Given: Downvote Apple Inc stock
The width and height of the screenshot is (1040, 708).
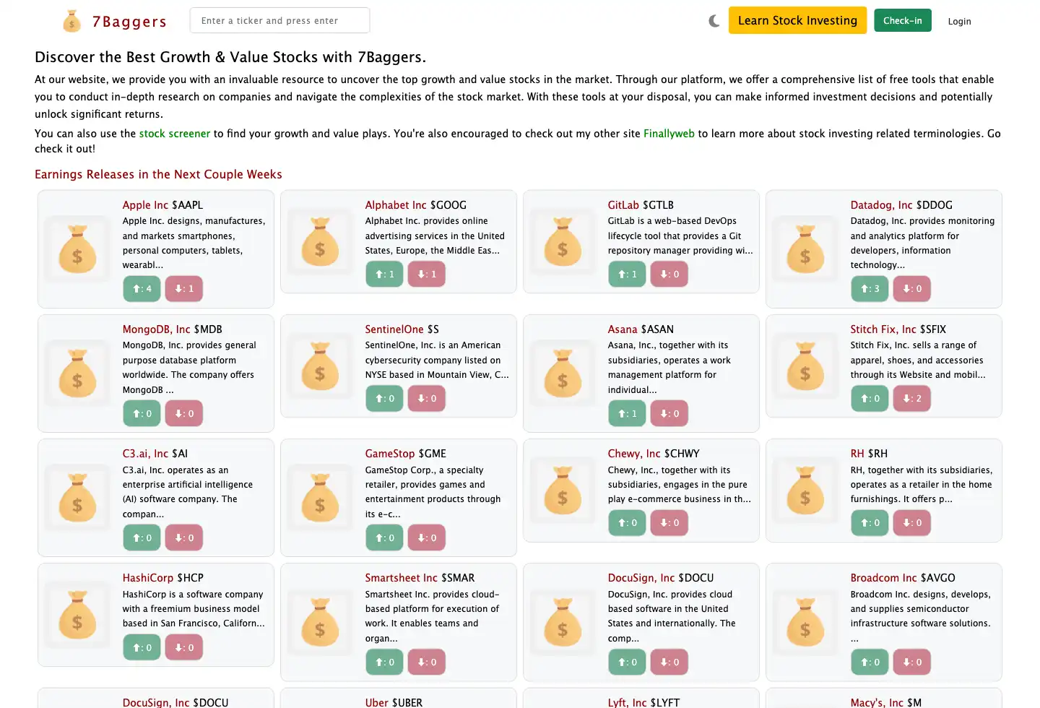Looking at the screenshot, I should point(184,289).
